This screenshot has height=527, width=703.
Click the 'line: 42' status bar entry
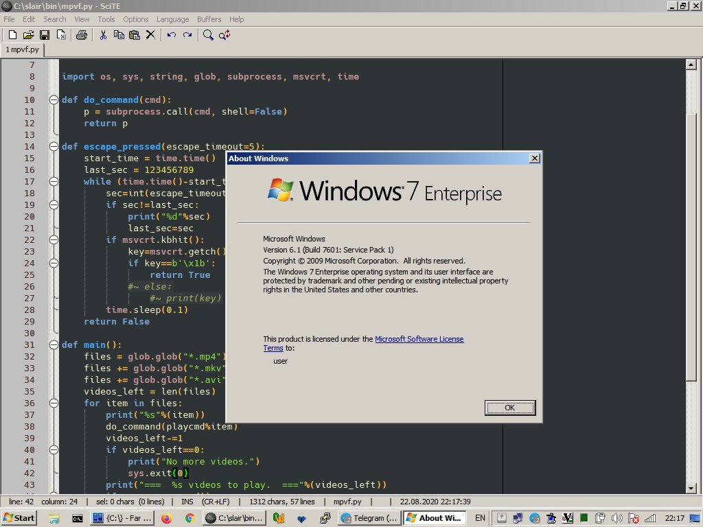pyautogui.click(x=21, y=502)
